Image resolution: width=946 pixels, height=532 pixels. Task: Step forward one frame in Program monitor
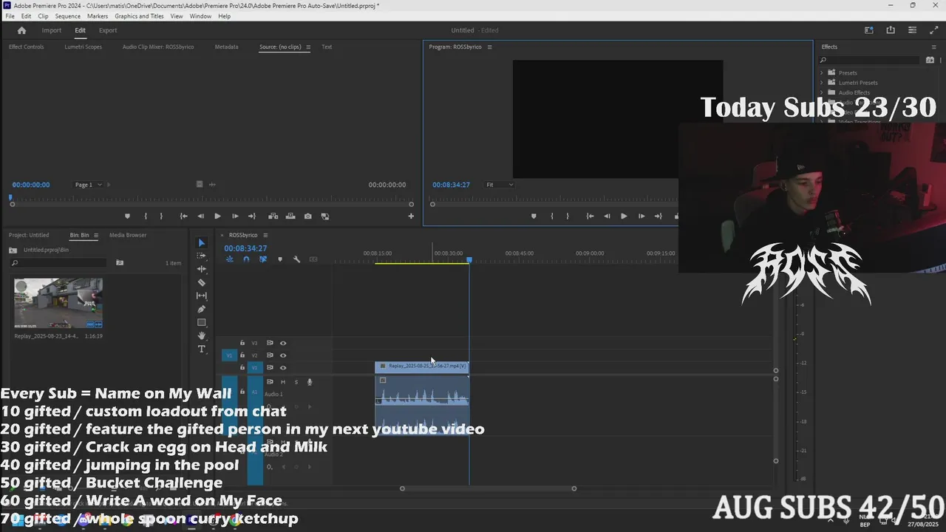tap(641, 216)
